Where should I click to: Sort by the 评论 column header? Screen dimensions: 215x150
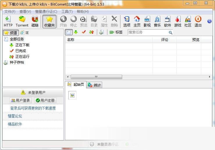click(x=165, y=40)
